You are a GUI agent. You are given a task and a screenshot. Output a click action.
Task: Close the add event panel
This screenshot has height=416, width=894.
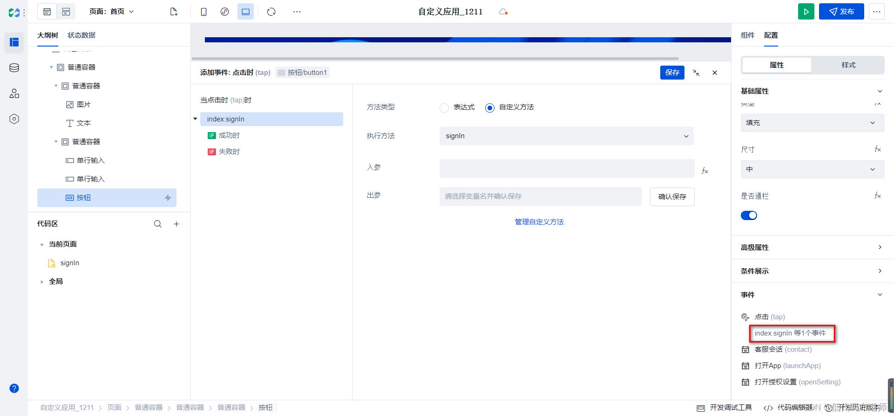(715, 73)
